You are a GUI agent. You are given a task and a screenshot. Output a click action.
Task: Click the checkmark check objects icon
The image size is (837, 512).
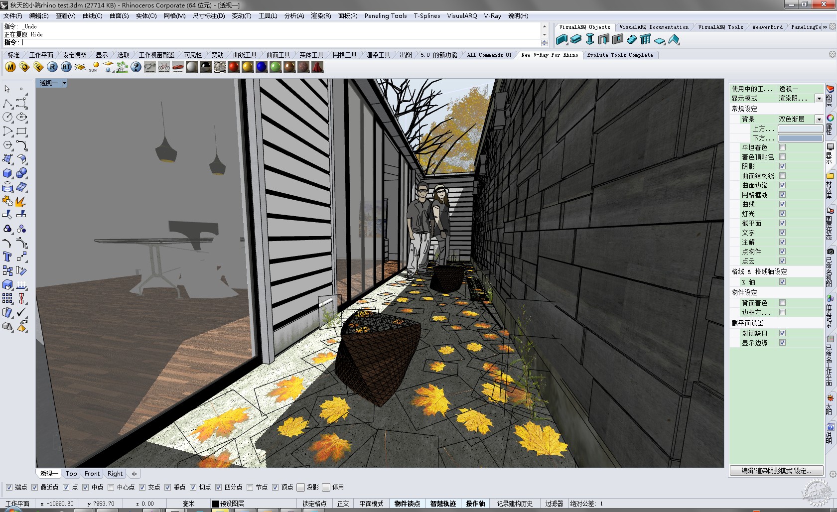[x=21, y=312]
